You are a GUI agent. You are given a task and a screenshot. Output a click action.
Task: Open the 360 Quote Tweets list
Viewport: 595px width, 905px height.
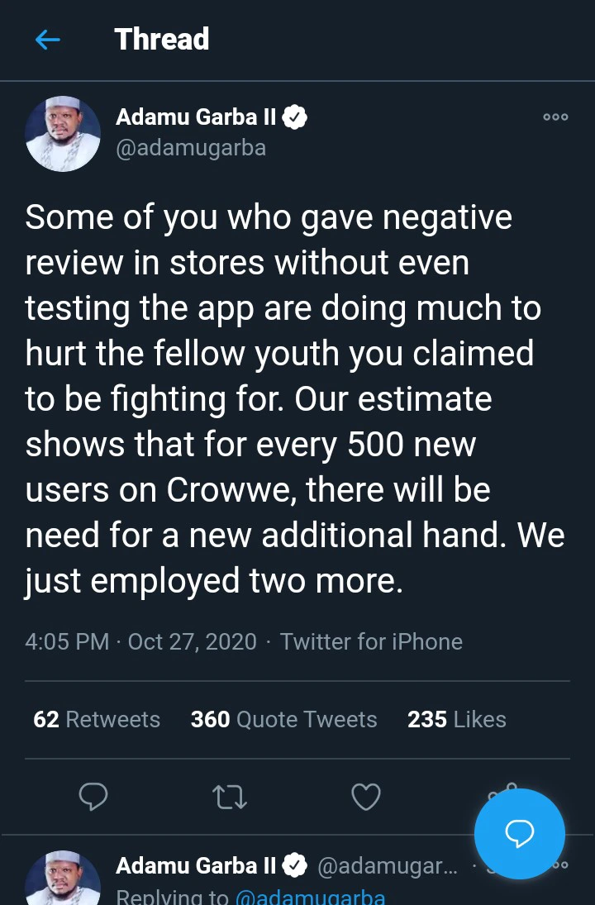(283, 719)
